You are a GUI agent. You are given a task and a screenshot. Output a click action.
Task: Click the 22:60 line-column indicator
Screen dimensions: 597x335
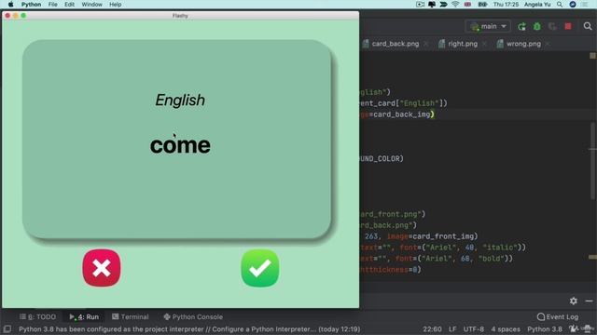[x=432, y=328]
